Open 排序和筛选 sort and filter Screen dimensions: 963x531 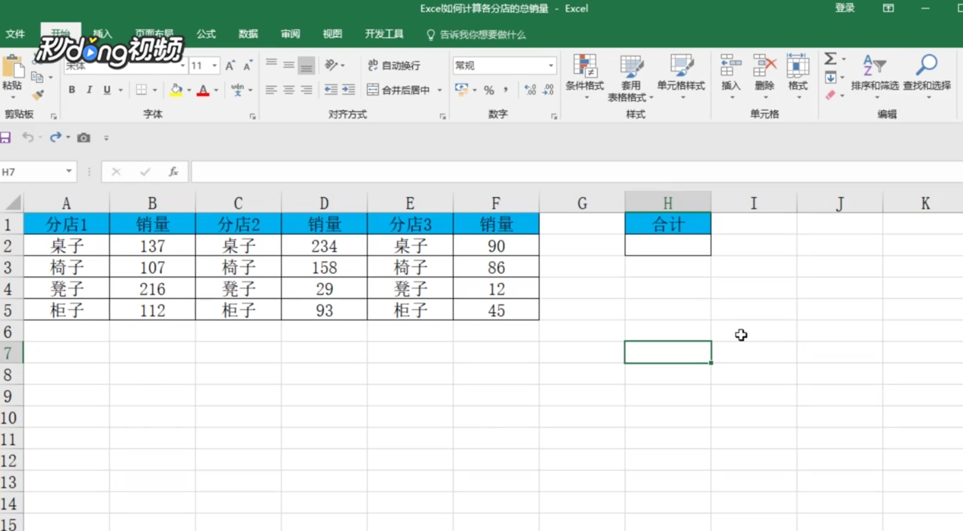point(875,76)
